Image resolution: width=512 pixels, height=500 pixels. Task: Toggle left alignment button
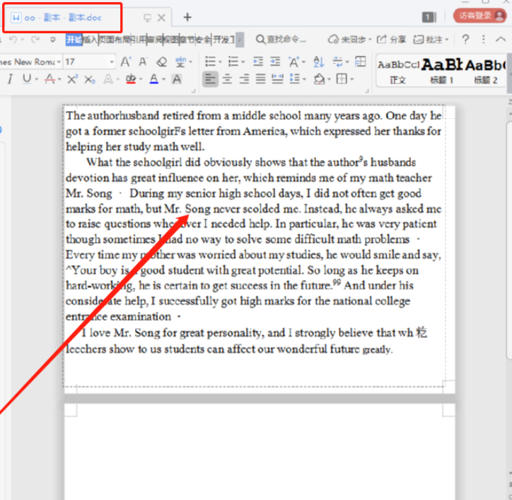[210, 79]
